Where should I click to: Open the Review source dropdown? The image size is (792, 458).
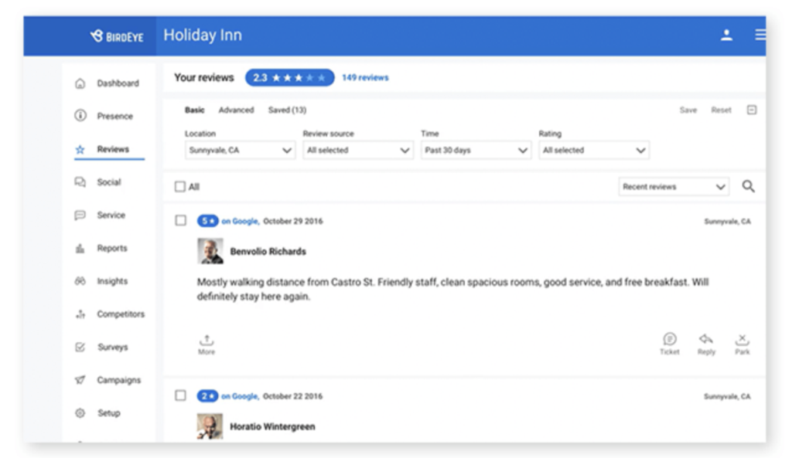coord(358,151)
